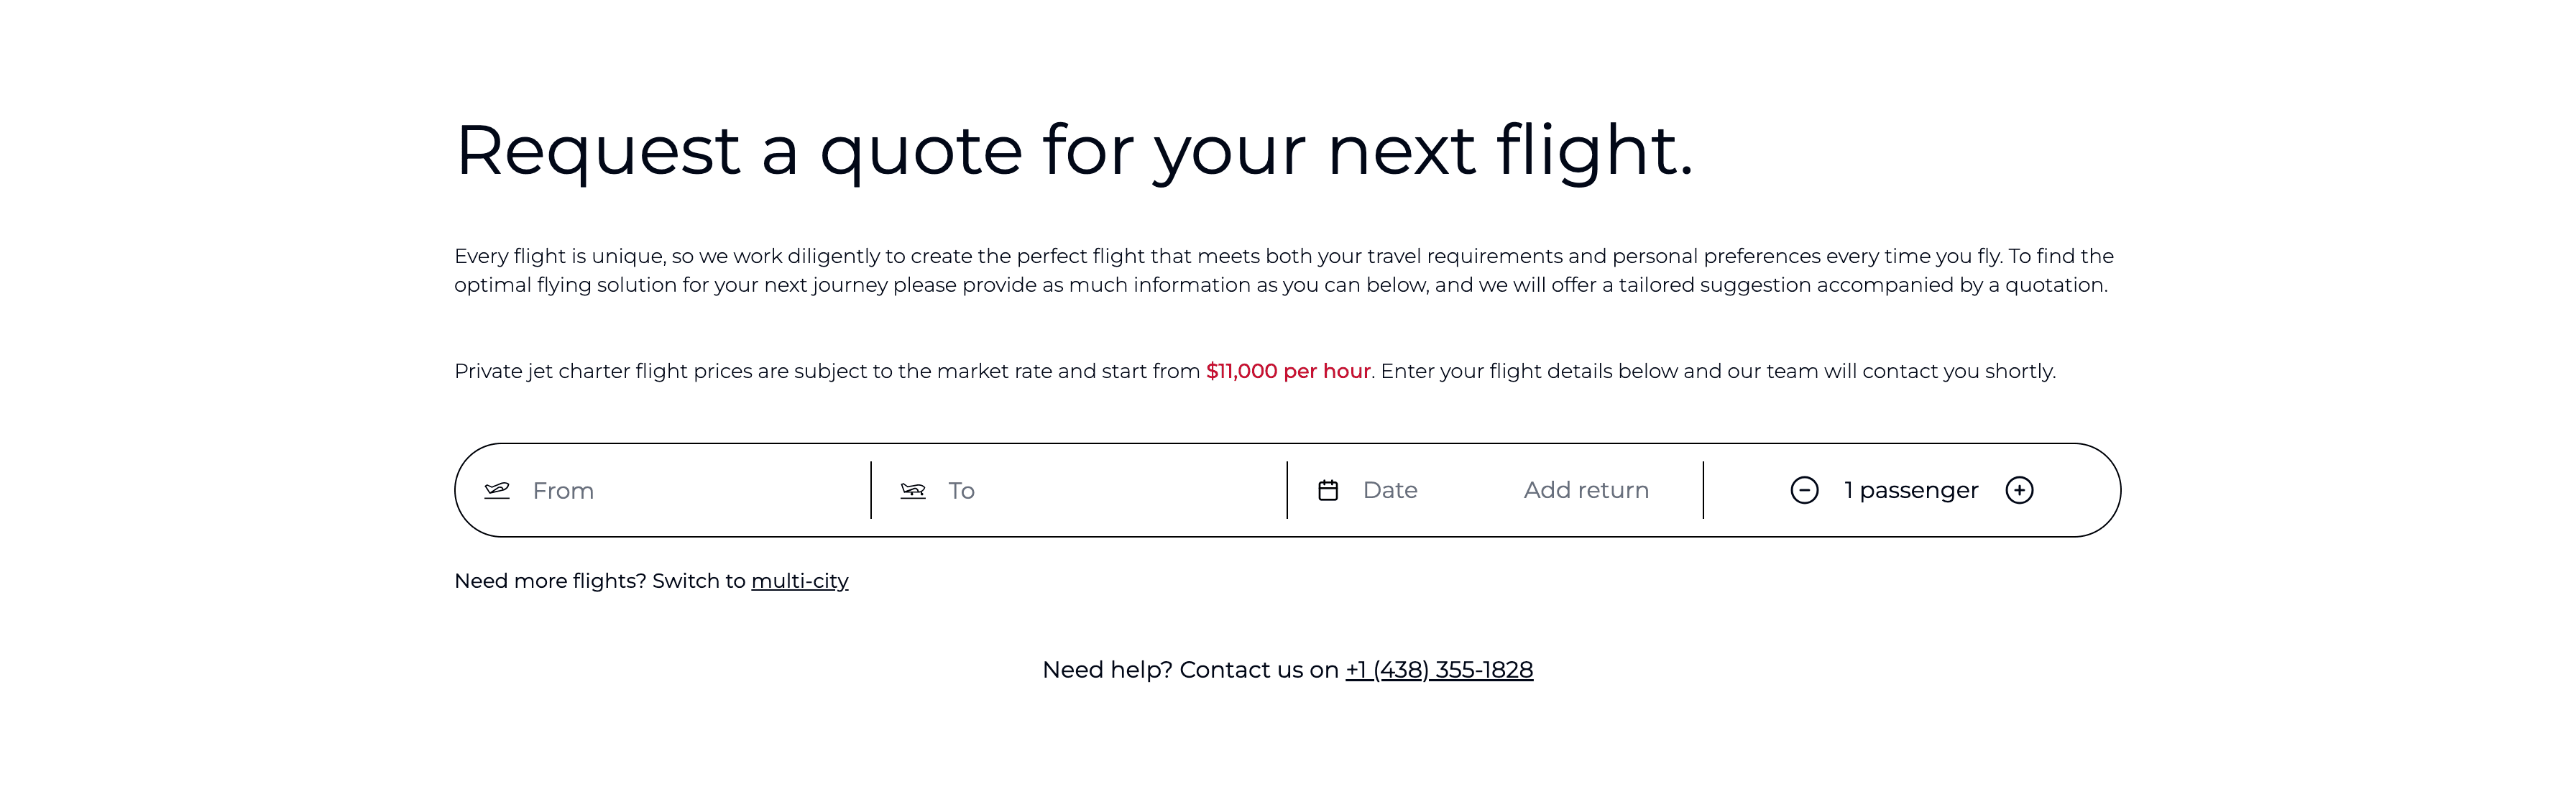Click the "Every flight is unique" paragraph
The image size is (2576, 802).
pyautogui.click(x=1283, y=270)
